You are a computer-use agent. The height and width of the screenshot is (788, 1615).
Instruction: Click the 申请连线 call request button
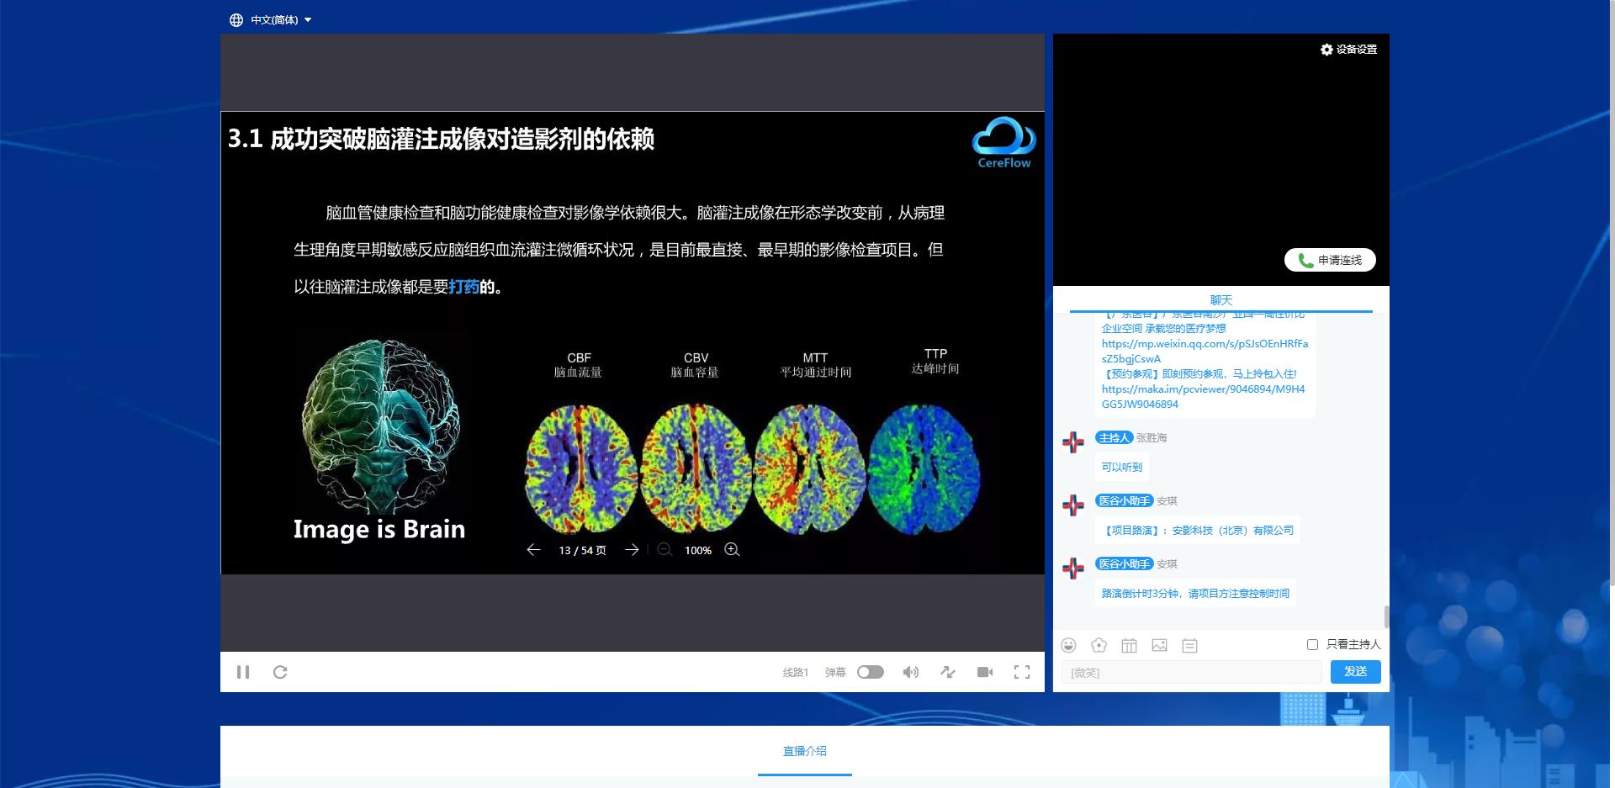(1330, 260)
